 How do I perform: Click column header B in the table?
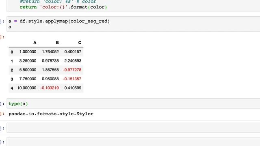(x=57, y=43)
